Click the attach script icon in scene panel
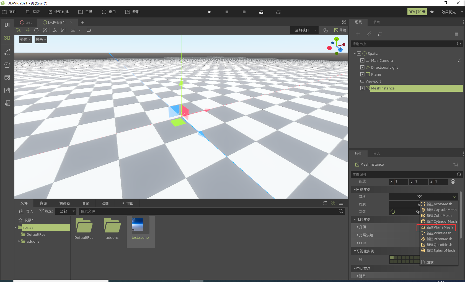This screenshot has width=465, height=282. click(380, 34)
